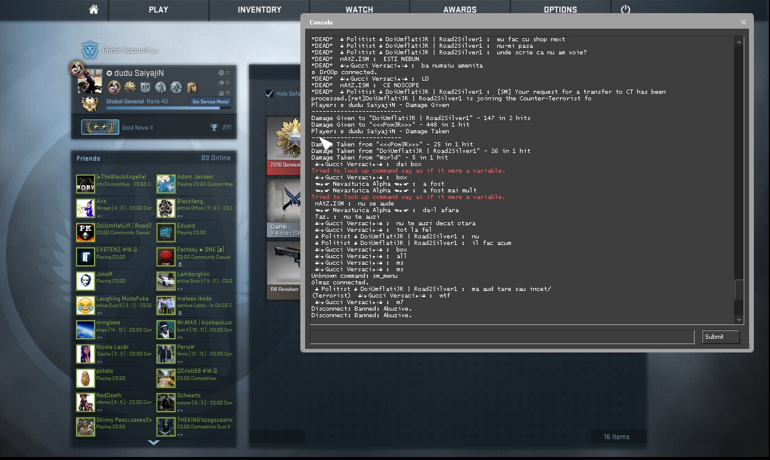Click the "16 Items" inventory count

(616, 437)
